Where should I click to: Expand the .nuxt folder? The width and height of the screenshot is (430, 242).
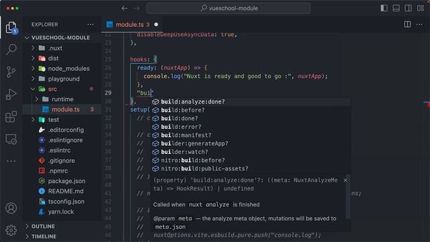pos(33,48)
